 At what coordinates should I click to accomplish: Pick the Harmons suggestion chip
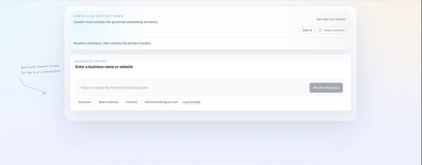click(131, 102)
